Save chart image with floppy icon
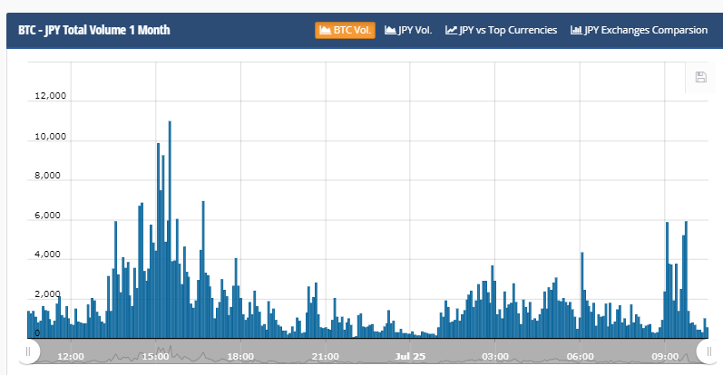This screenshot has width=723, height=375. tap(701, 77)
